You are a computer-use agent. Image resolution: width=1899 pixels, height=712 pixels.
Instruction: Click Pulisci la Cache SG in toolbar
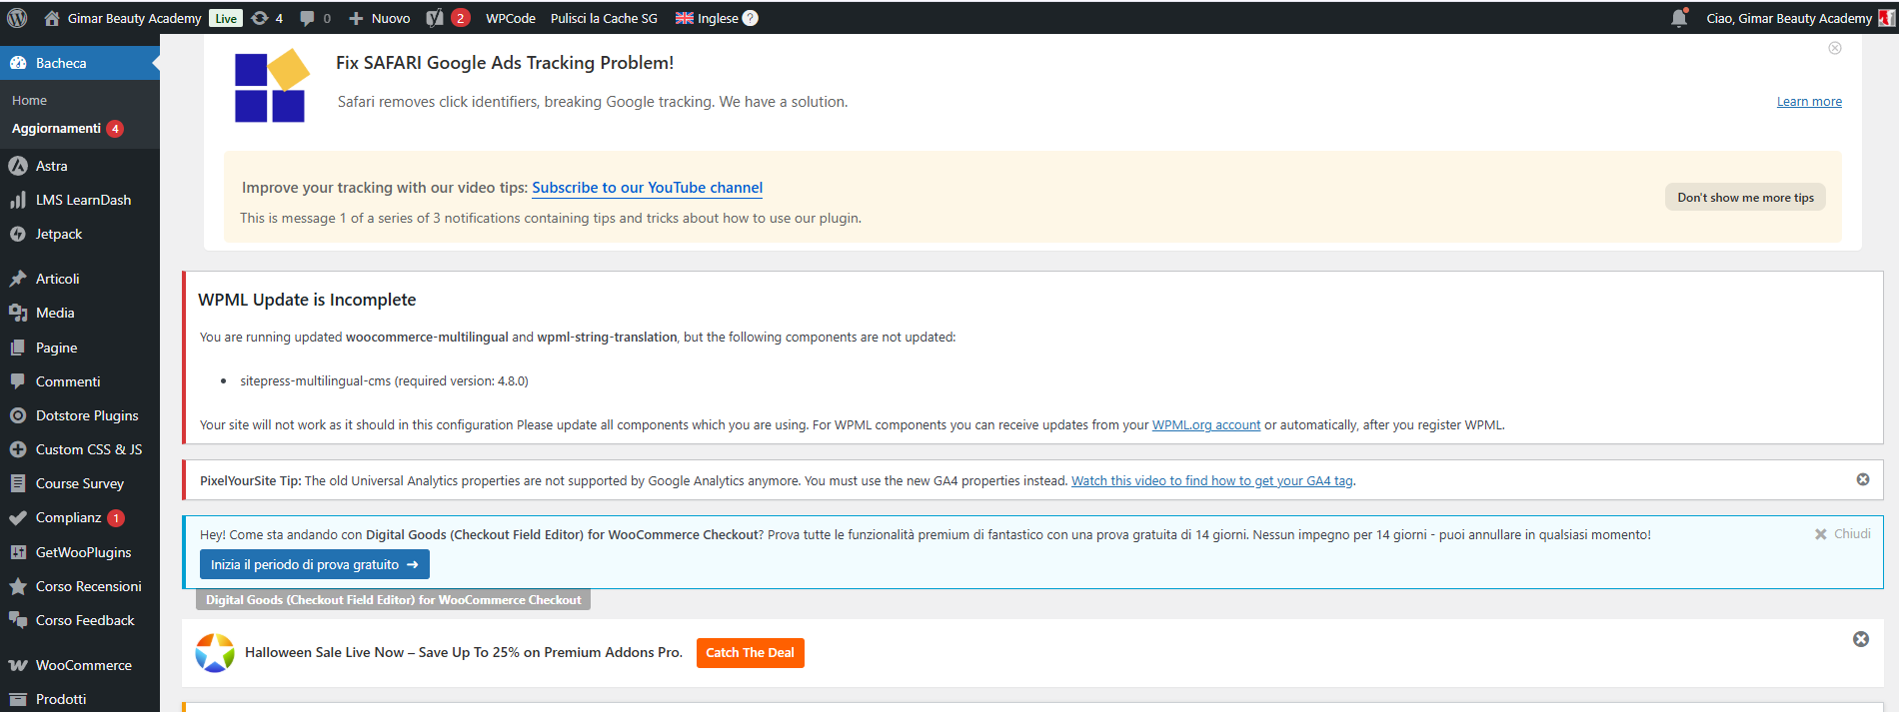click(x=604, y=18)
